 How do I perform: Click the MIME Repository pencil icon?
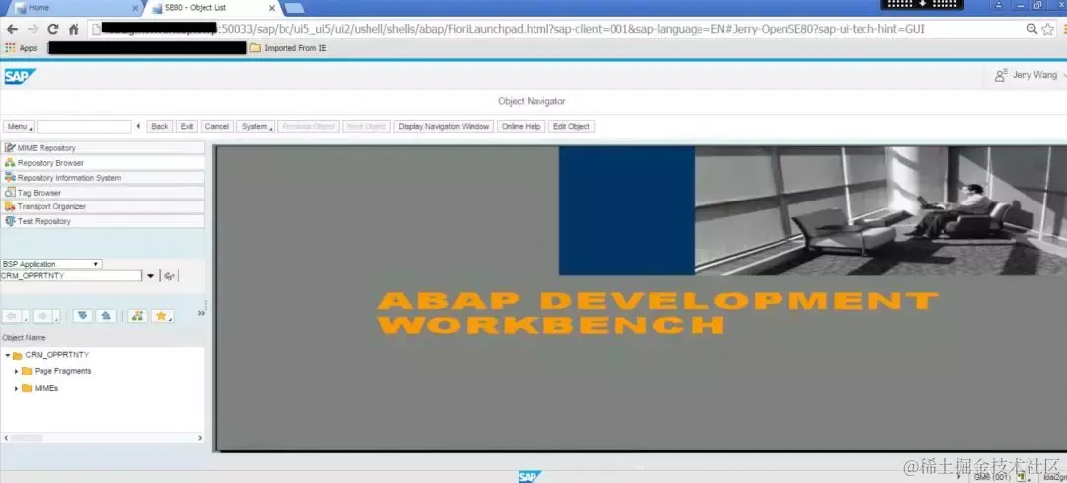click(10, 147)
